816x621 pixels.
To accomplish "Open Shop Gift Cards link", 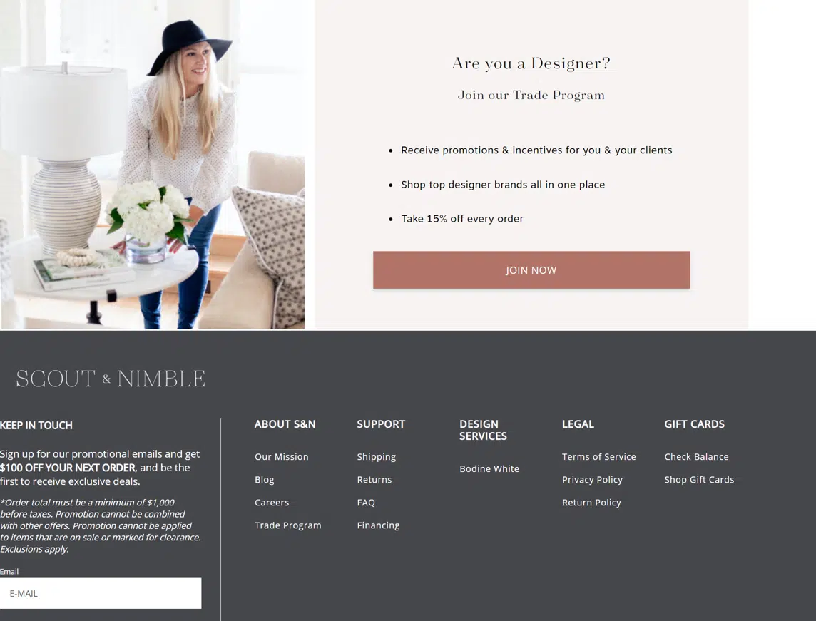I will point(699,480).
